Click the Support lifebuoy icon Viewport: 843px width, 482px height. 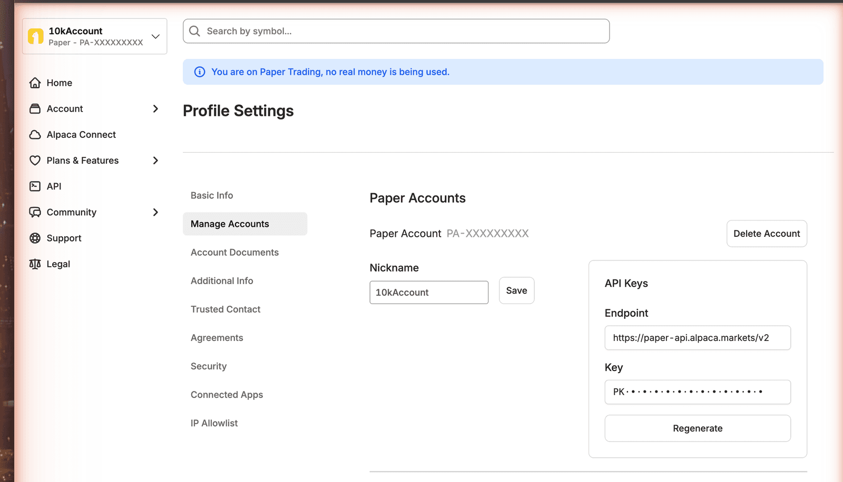click(35, 238)
